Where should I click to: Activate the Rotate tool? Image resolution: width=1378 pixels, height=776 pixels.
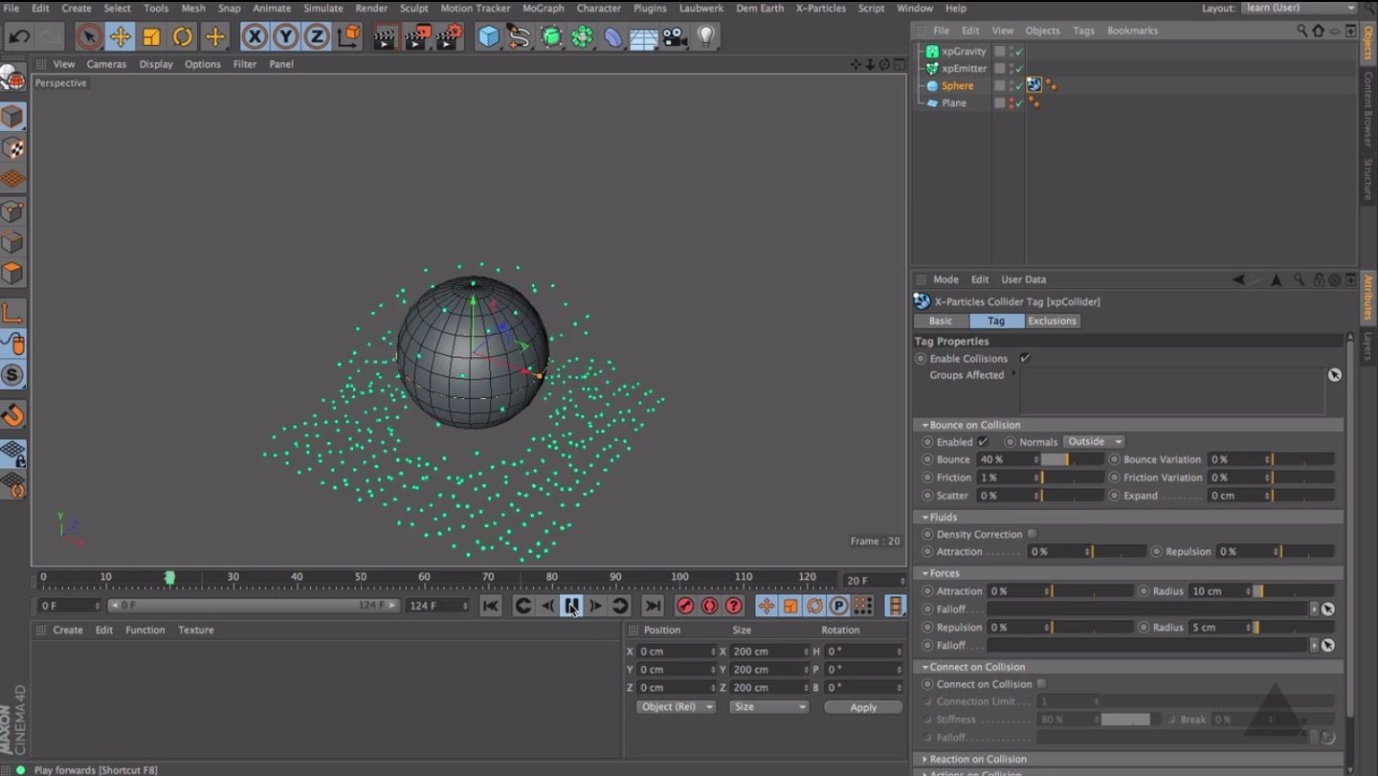(183, 37)
